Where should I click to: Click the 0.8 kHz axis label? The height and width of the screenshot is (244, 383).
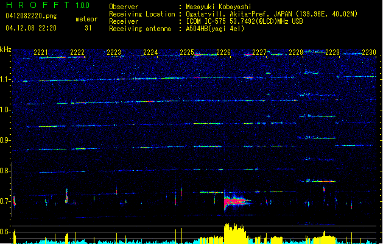pos(5,171)
